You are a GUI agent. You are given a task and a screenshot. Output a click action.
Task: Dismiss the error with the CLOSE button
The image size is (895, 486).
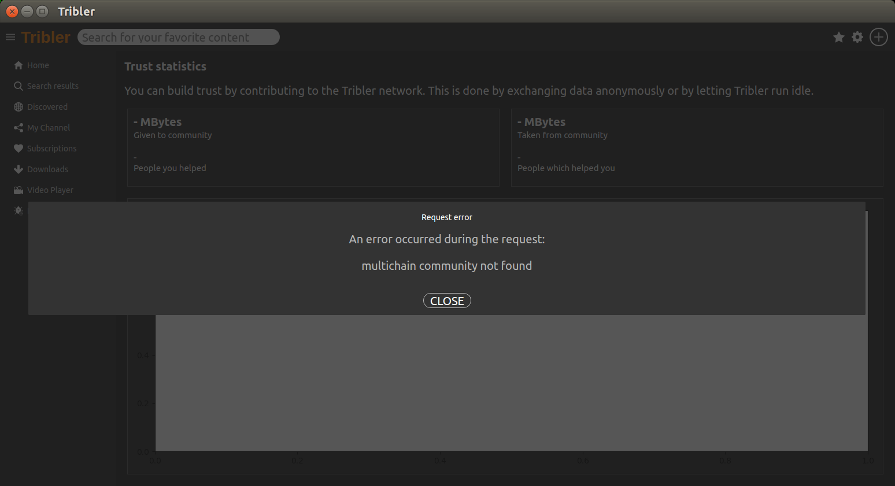click(x=447, y=300)
